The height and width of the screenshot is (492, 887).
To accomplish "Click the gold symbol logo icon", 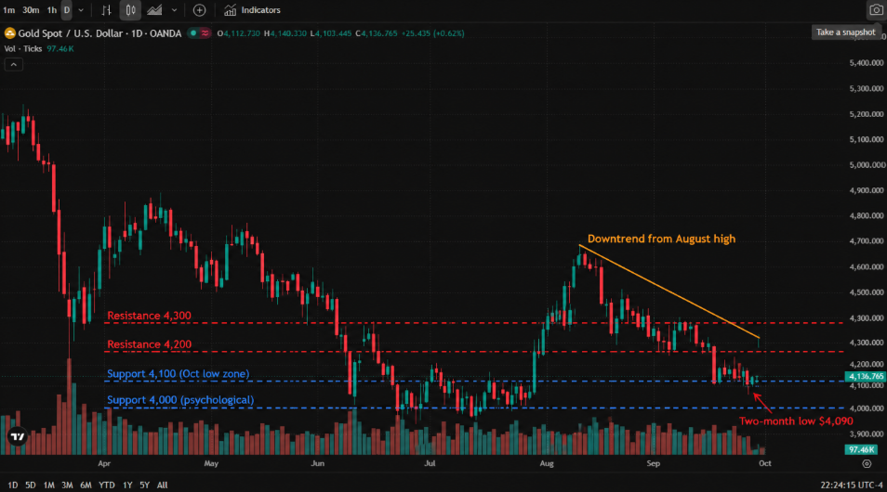I will (x=9, y=33).
